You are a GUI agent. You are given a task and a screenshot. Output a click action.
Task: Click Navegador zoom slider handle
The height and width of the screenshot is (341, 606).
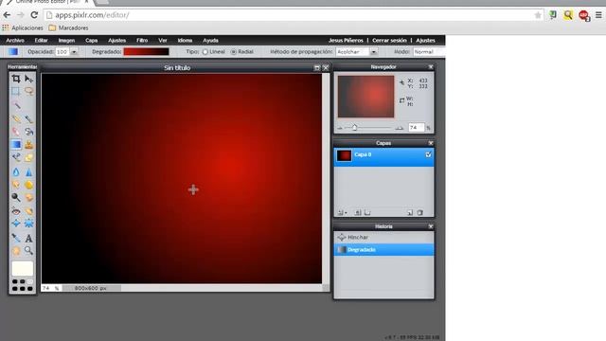354,127
